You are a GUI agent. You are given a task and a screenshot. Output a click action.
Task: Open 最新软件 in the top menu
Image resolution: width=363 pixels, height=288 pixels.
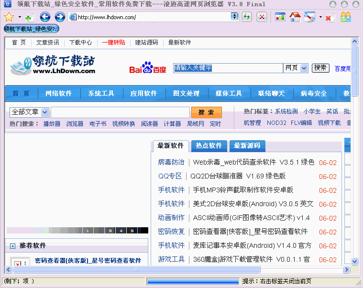coord(180,43)
